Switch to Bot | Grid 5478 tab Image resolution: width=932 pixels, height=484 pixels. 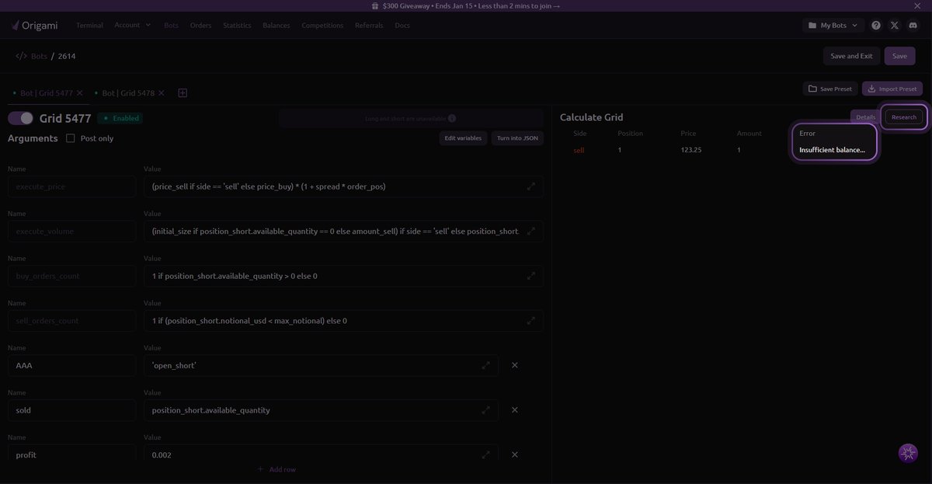[128, 92]
